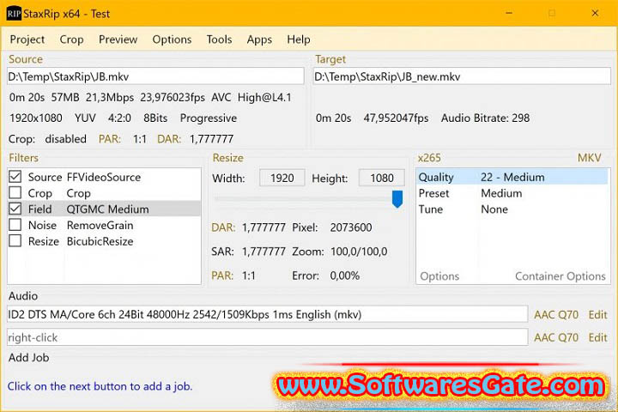Click the PAR label in Resize panel
The width and height of the screenshot is (618, 412).
222,276
